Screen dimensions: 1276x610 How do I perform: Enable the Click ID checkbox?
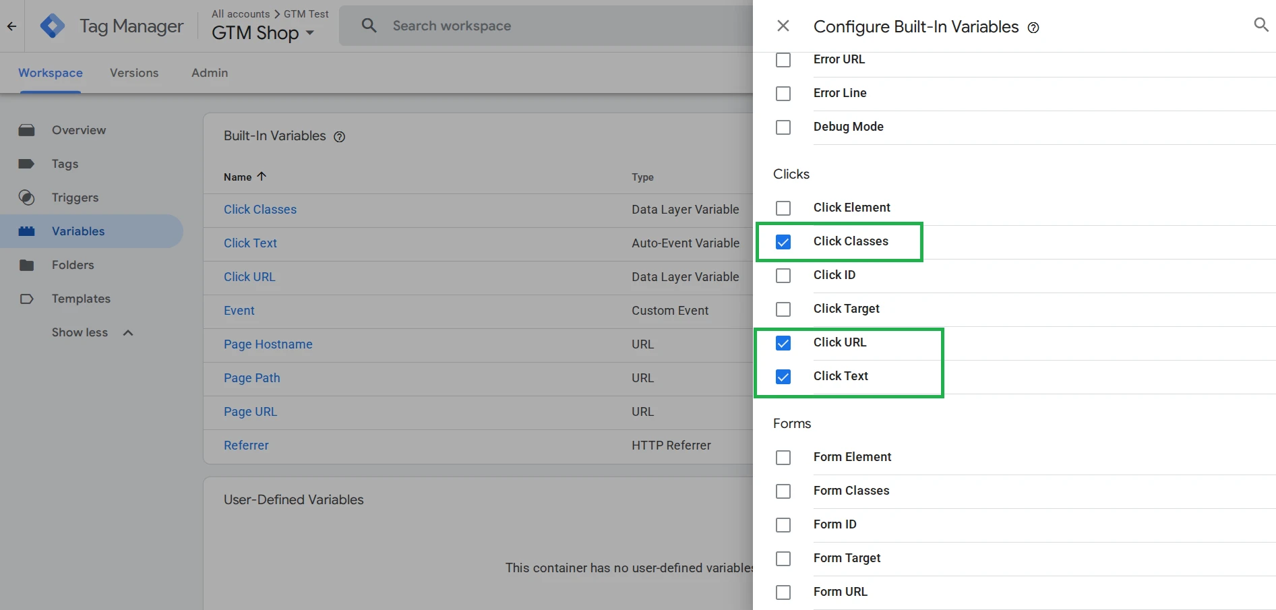pos(783,276)
